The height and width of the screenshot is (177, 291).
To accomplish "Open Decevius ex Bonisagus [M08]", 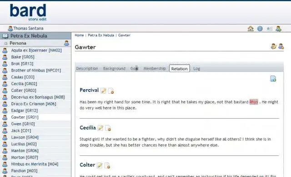I will [38, 97].
